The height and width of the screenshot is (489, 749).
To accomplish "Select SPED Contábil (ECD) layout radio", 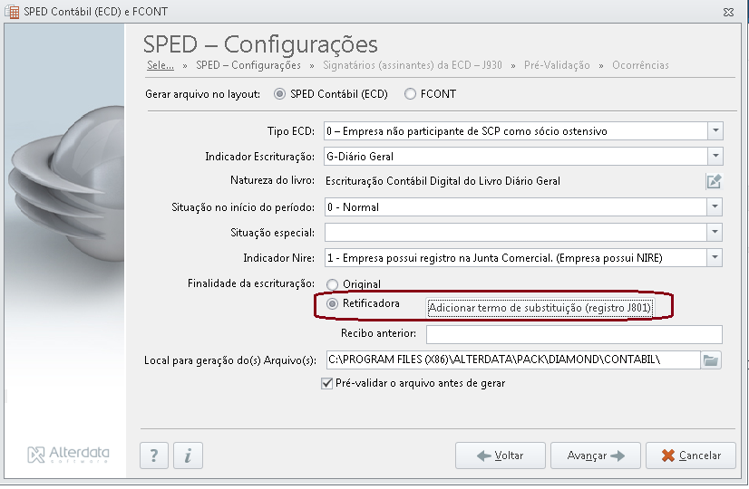I will [279, 94].
